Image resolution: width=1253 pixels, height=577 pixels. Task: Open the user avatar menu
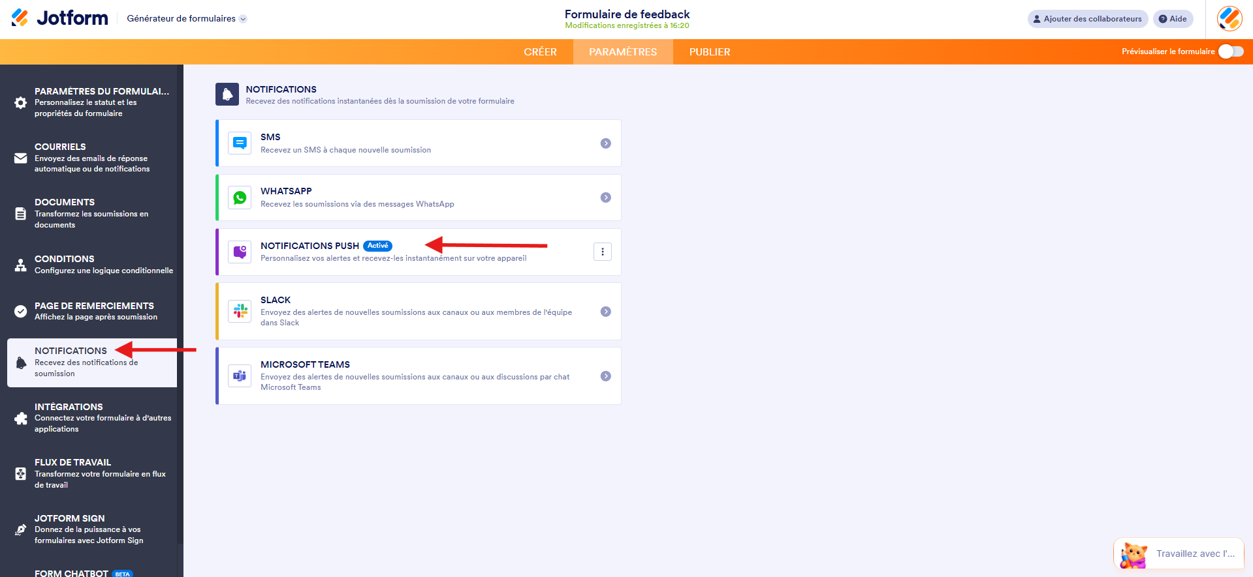point(1229,18)
